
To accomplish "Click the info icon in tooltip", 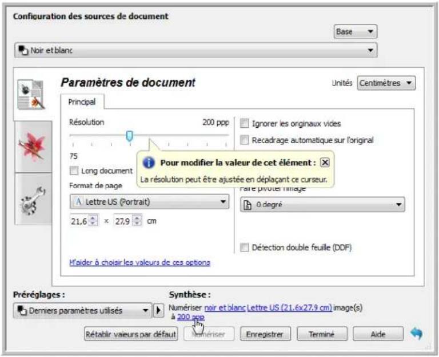I will point(149,163).
